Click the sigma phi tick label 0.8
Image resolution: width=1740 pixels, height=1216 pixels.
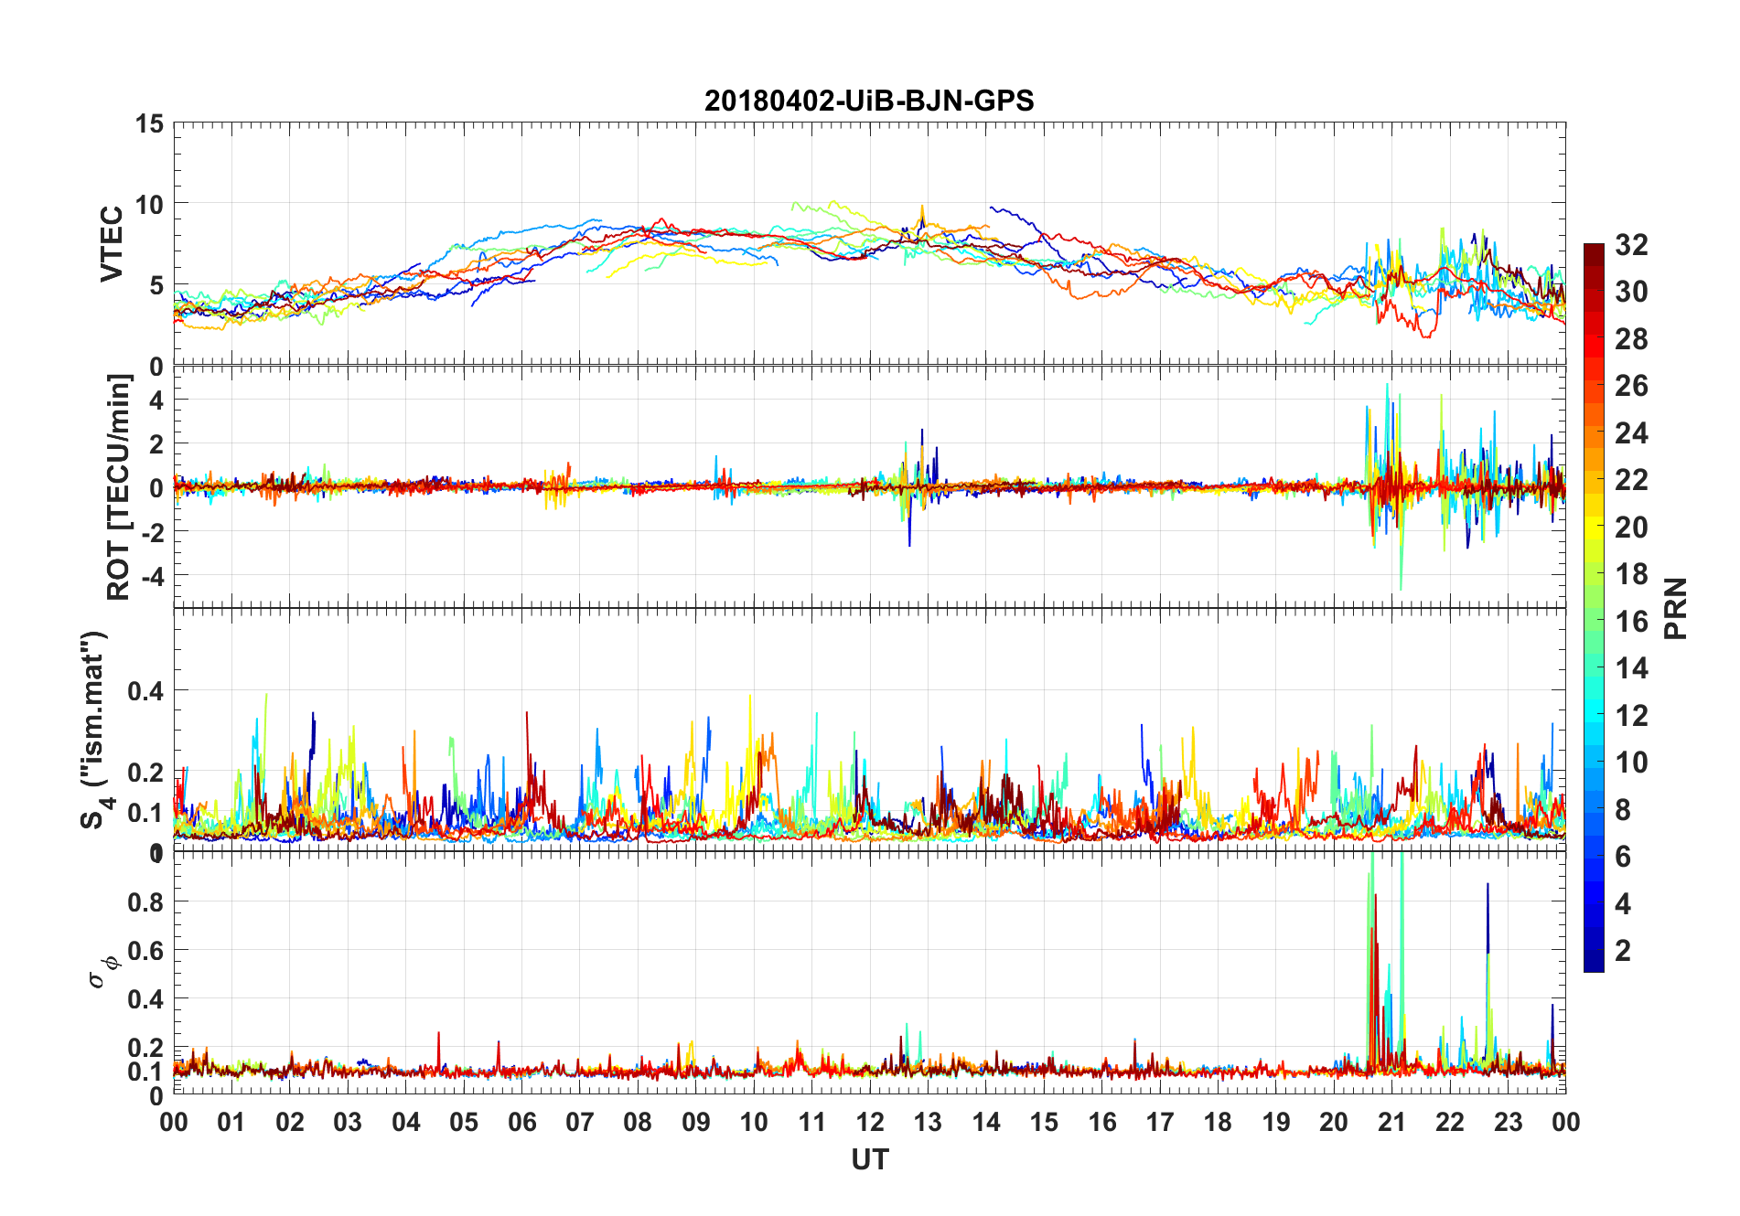click(x=145, y=902)
